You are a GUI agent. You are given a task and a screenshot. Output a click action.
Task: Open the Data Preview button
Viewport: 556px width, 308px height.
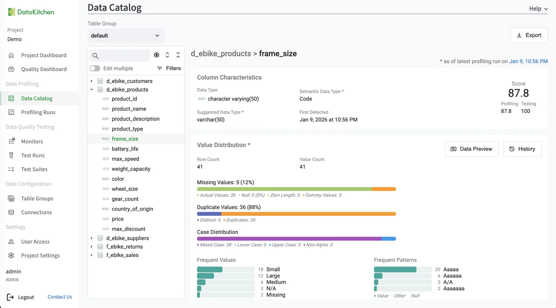(x=472, y=149)
